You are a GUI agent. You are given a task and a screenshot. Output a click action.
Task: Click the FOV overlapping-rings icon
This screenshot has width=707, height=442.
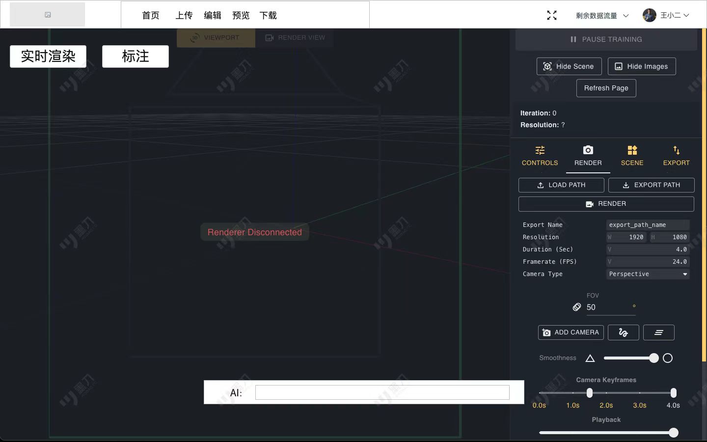click(577, 307)
